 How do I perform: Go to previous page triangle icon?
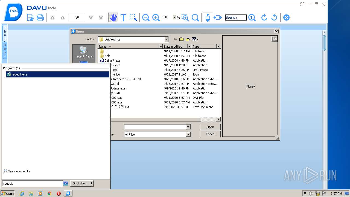63,18
